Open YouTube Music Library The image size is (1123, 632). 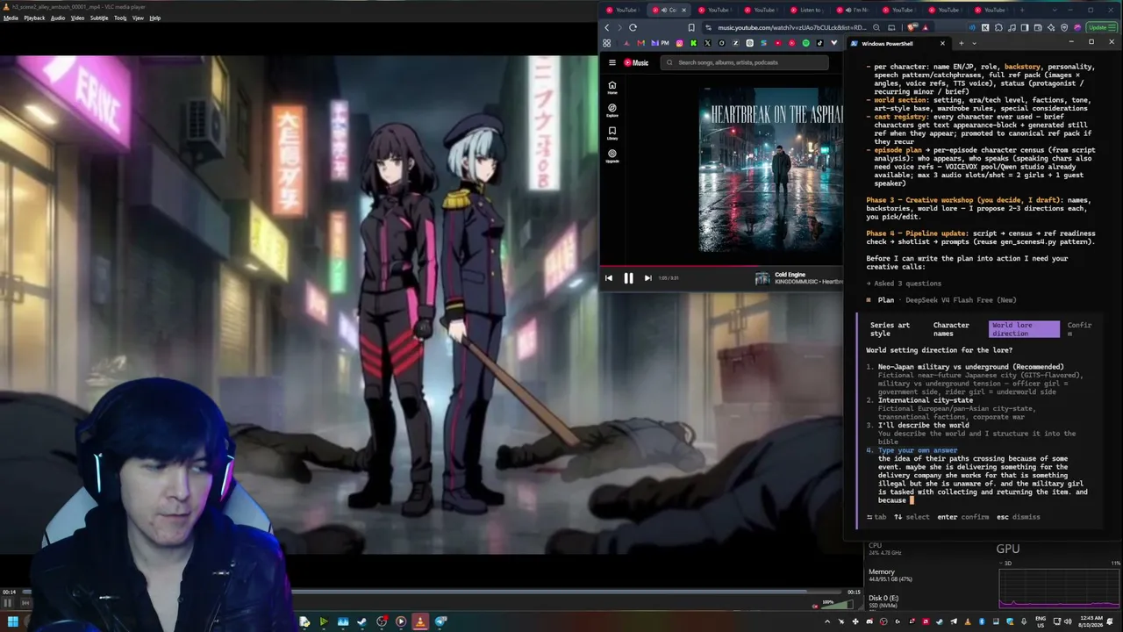[612, 133]
